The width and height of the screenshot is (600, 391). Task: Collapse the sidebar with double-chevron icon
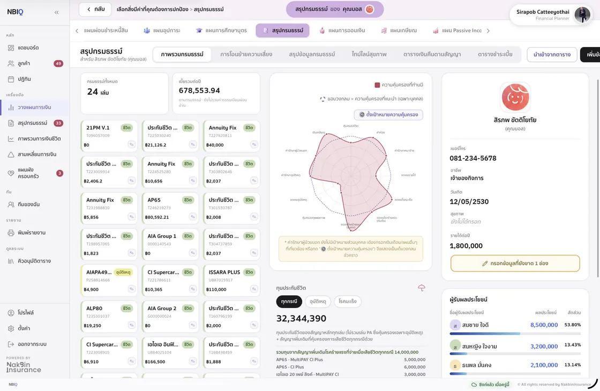tap(56, 12)
